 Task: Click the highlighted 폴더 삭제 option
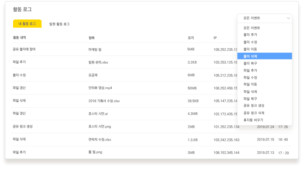(x=250, y=56)
